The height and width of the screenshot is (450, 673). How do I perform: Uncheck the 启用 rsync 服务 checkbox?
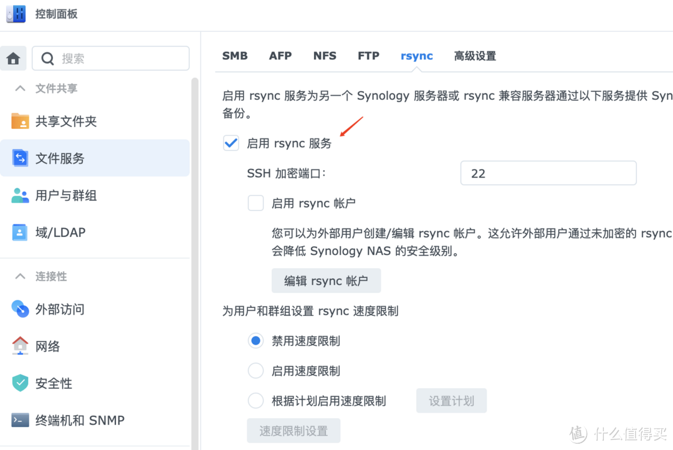coord(231,143)
